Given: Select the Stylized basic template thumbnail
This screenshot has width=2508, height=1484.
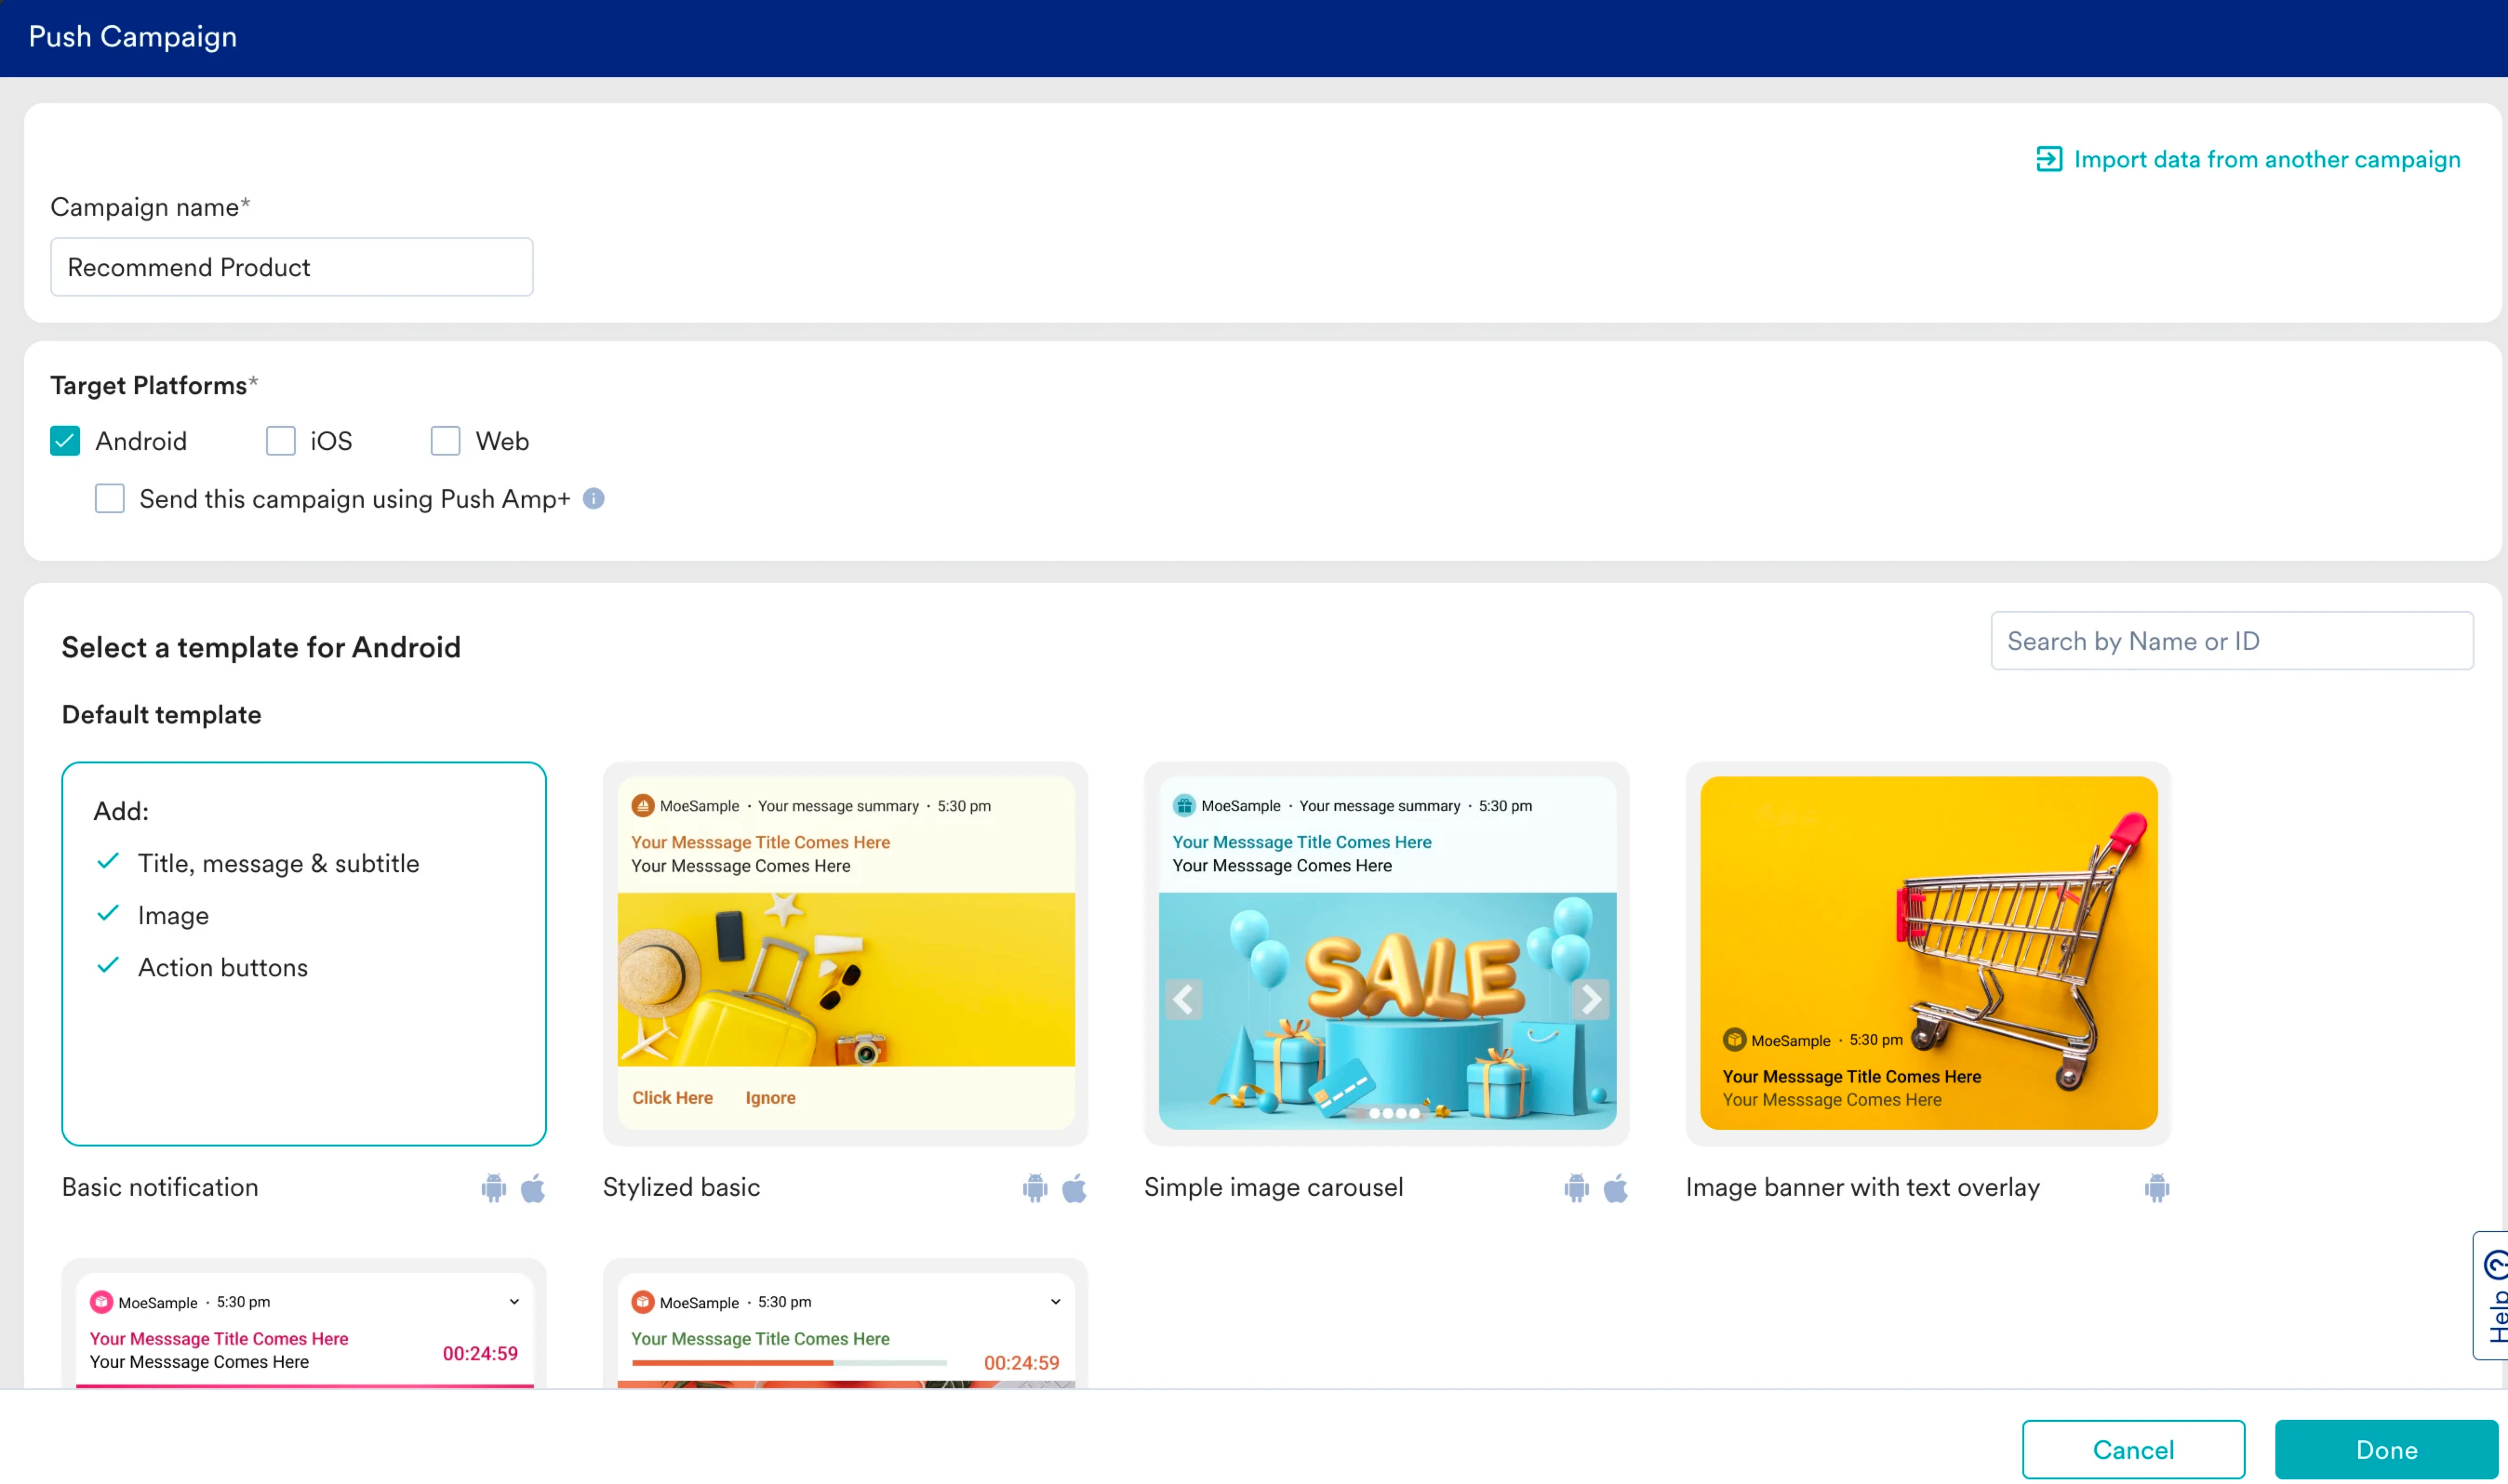Looking at the screenshot, I should tap(845, 953).
